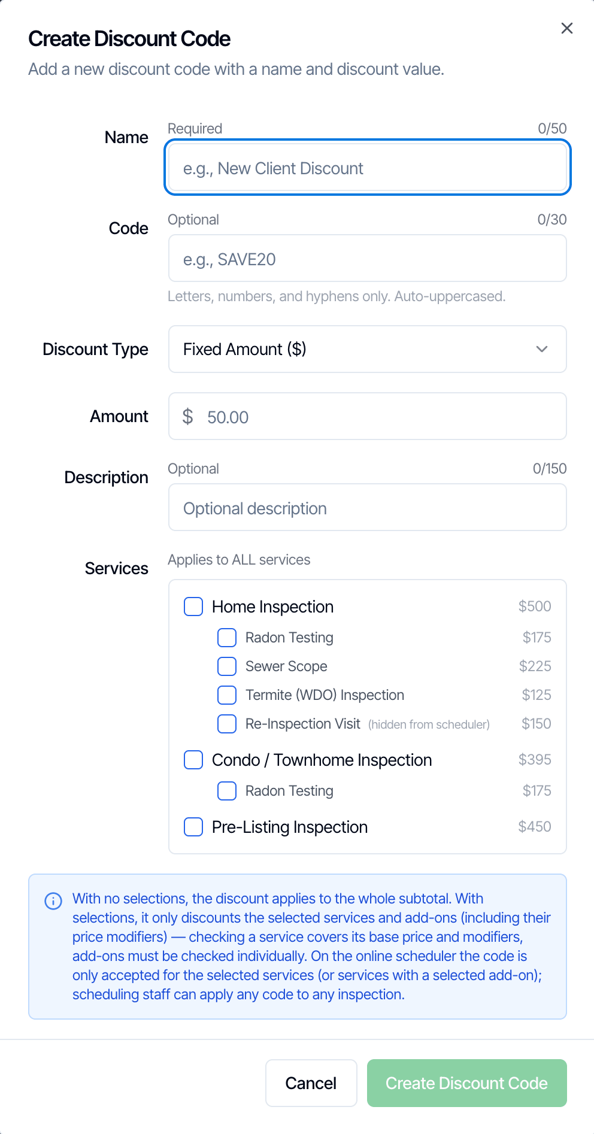Click the Sewer Scope $225 price
Screen dimensions: 594x1134
(x=535, y=666)
